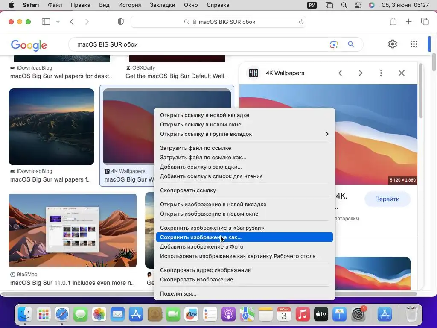Select Открыть ссылку в новом окне

click(244, 125)
